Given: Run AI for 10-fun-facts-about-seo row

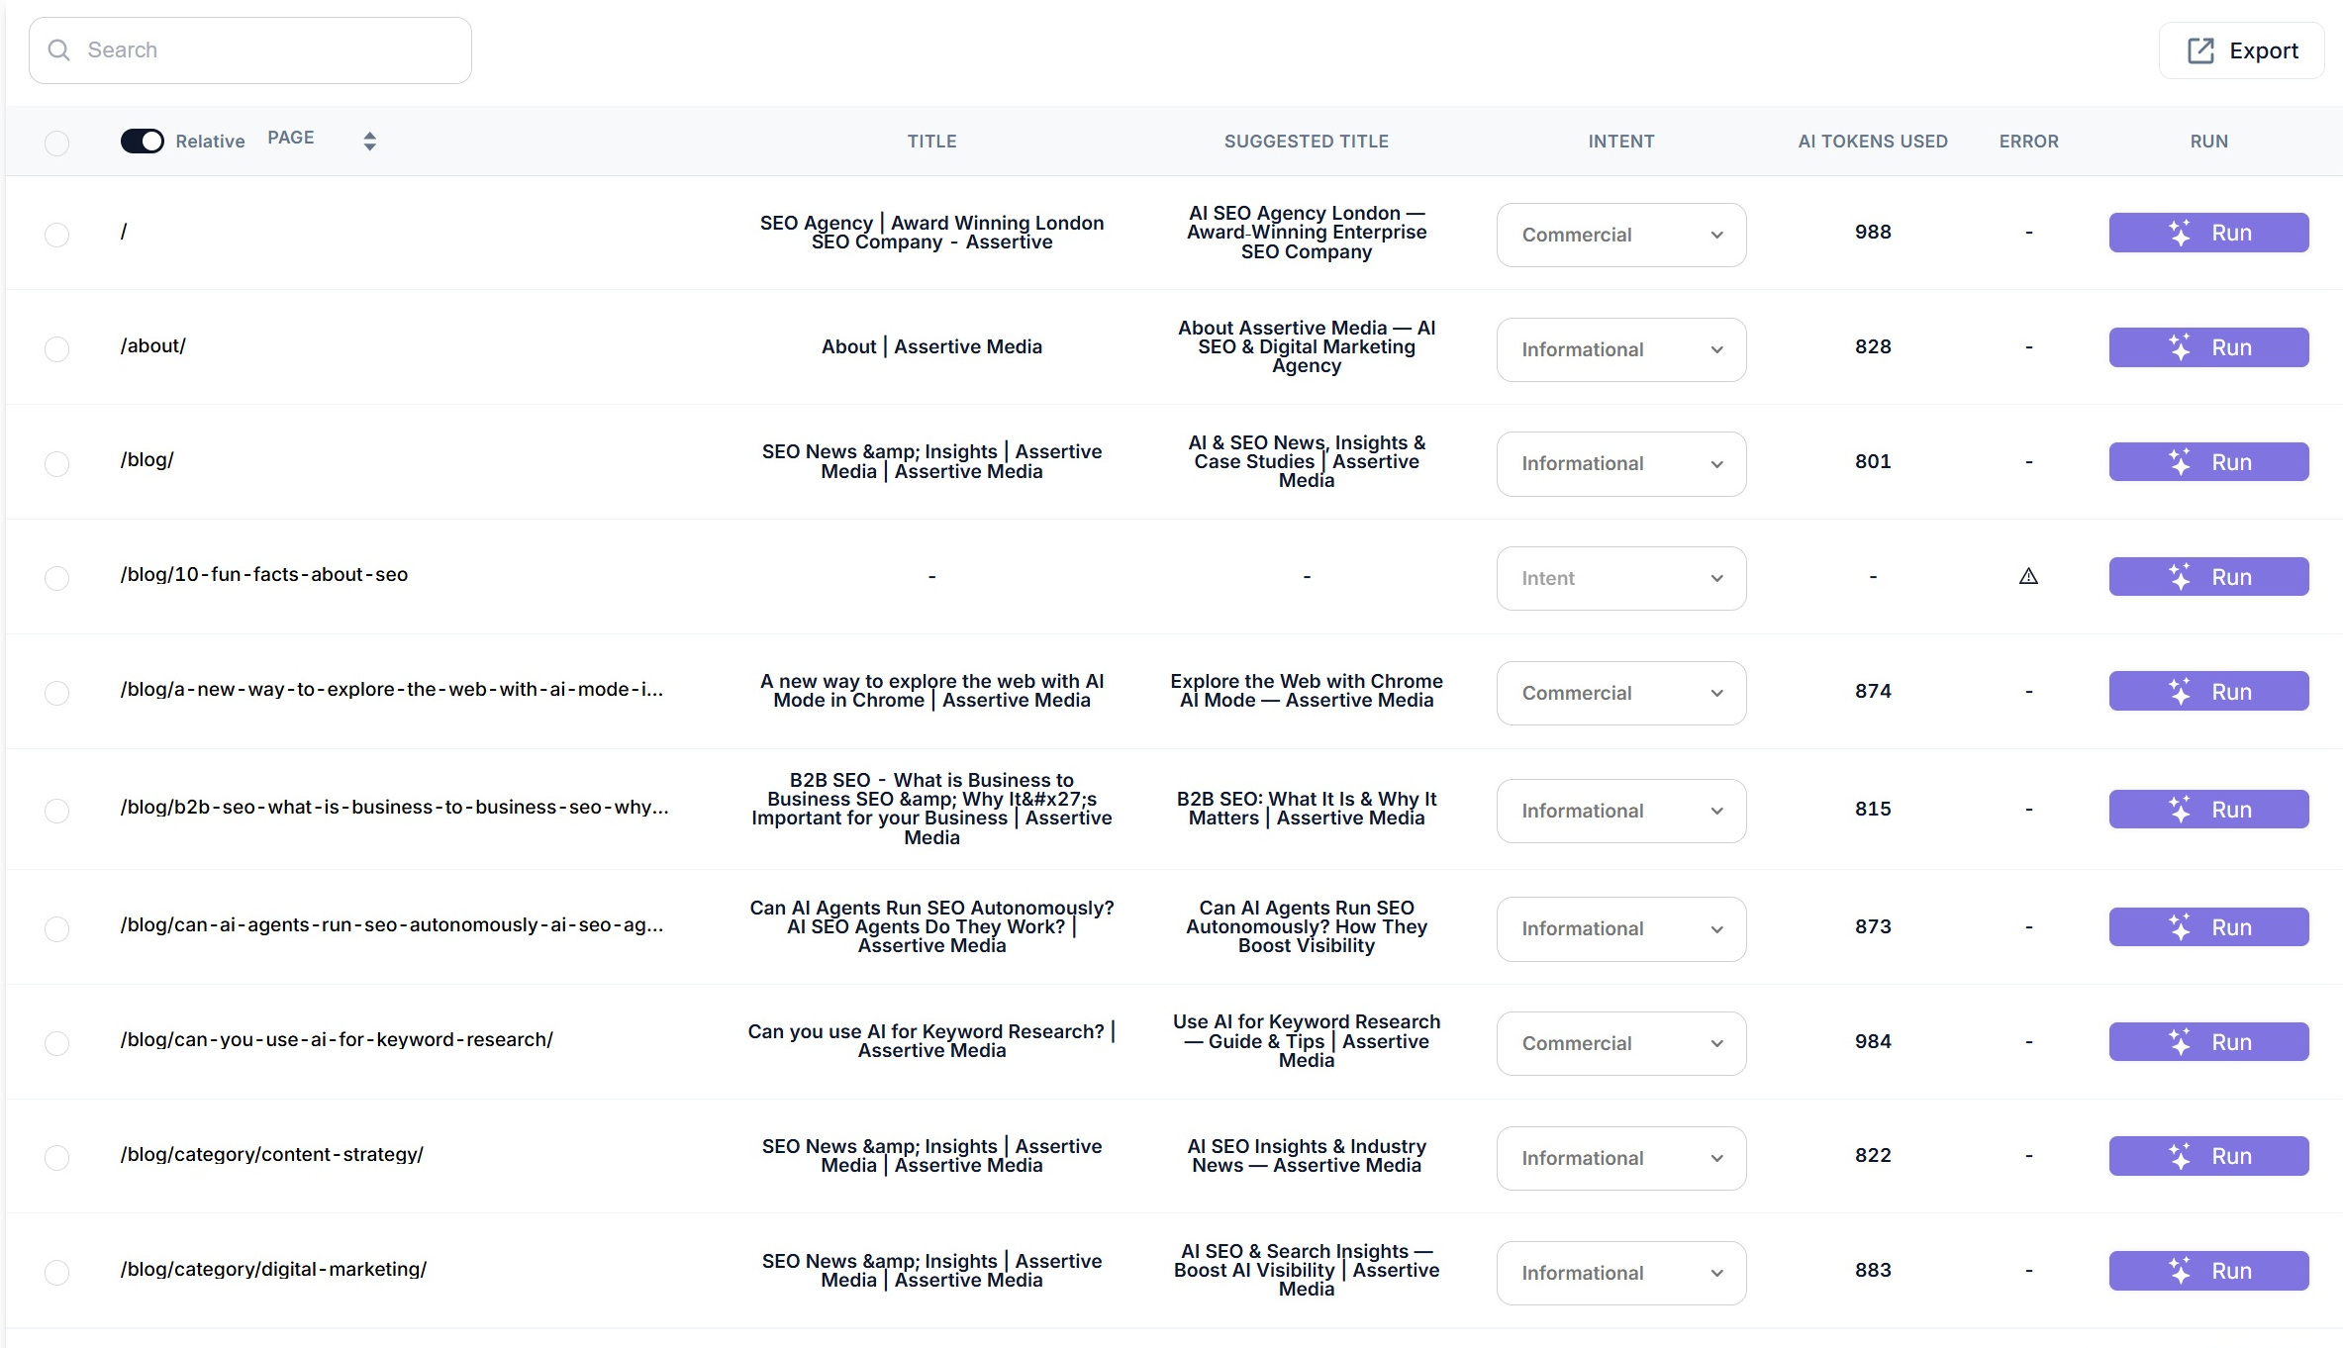Looking at the screenshot, I should (x=2208, y=577).
